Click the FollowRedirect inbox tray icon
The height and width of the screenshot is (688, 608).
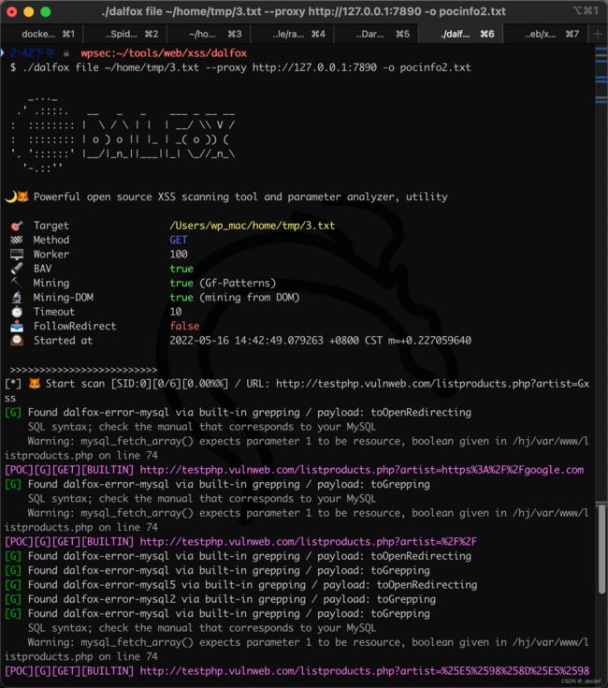click(x=17, y=326)
